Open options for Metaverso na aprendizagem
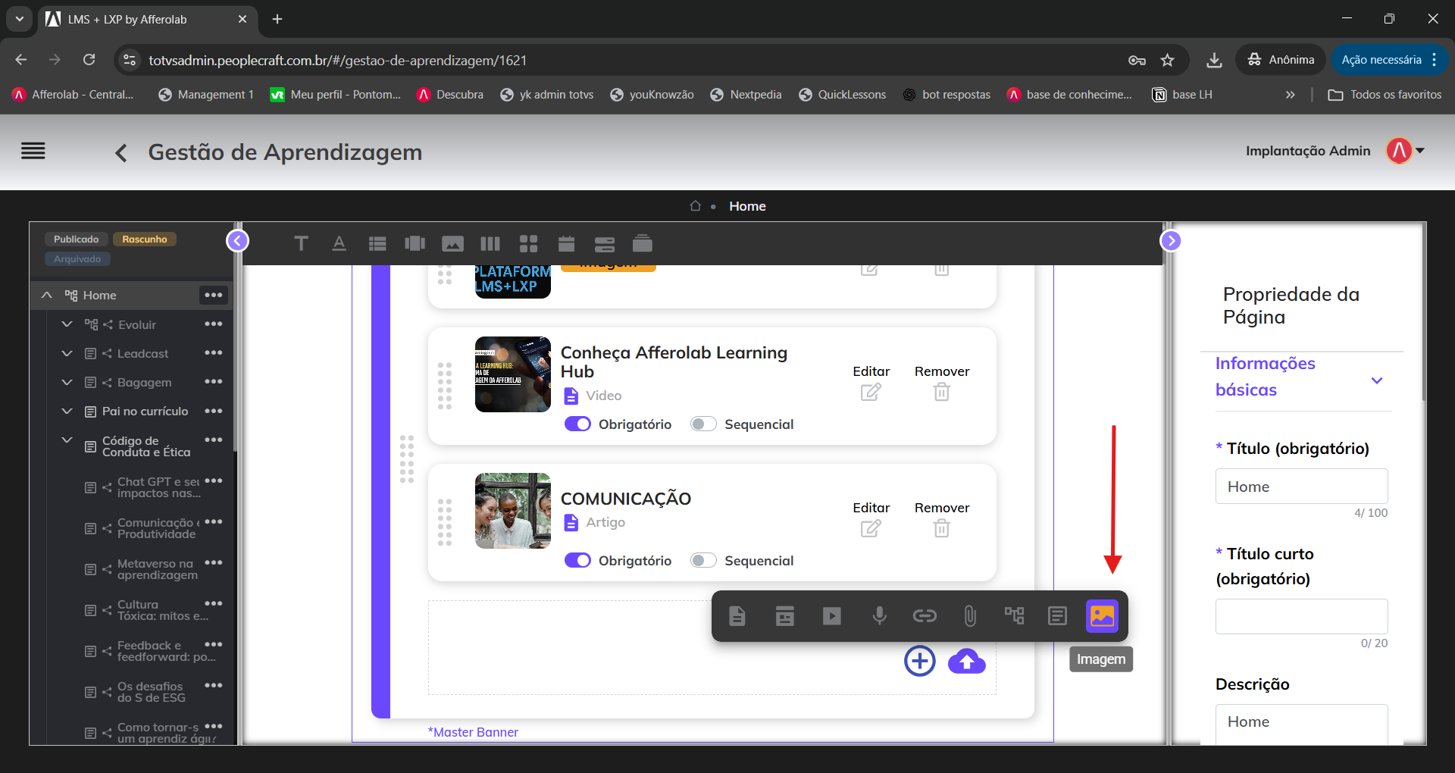This screenshot has width=1455, height=773. pyautogui.click(x=214, y=562)
